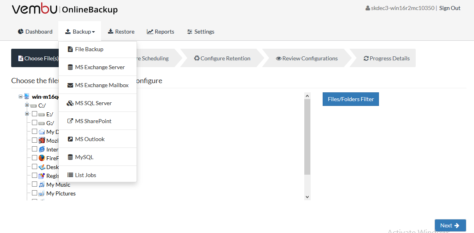Viewport: 474px width, 233px height.
Task: Click the Registry cube icon in tree
Action: [x=42, y=176]
